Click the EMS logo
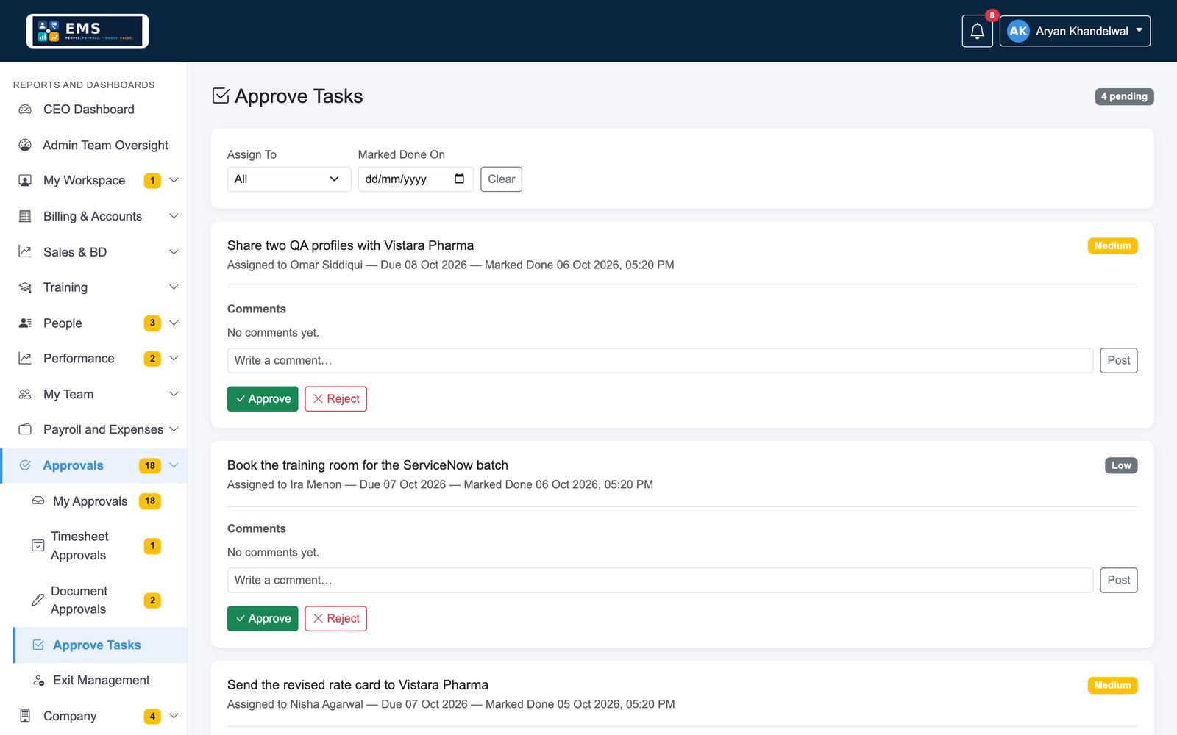 tap(88, 31)
